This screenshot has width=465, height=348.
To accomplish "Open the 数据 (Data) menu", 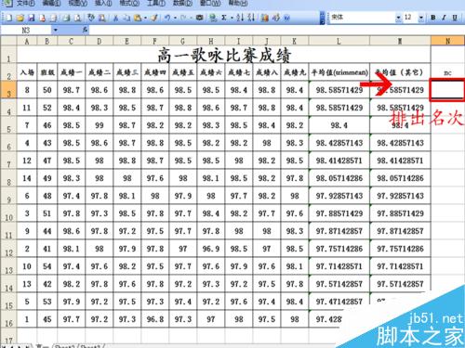I will coord(182,3).
